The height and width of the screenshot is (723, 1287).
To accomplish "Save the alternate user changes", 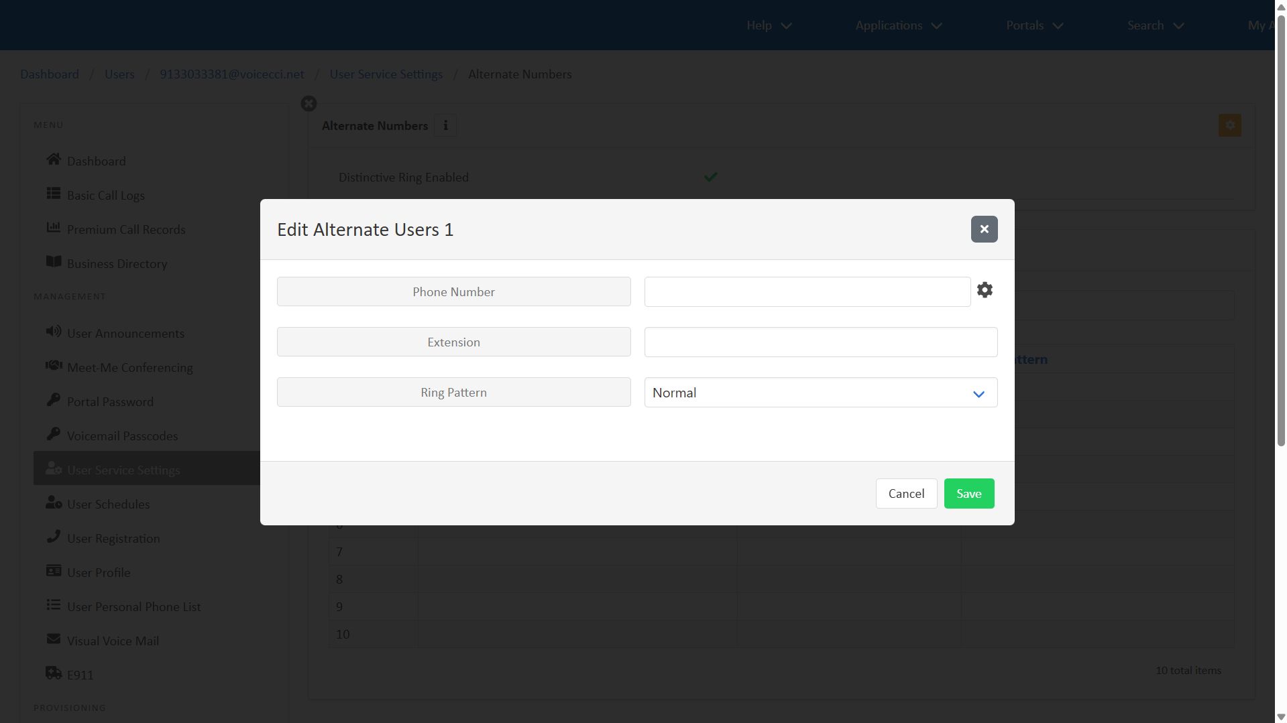I will 968,494.
